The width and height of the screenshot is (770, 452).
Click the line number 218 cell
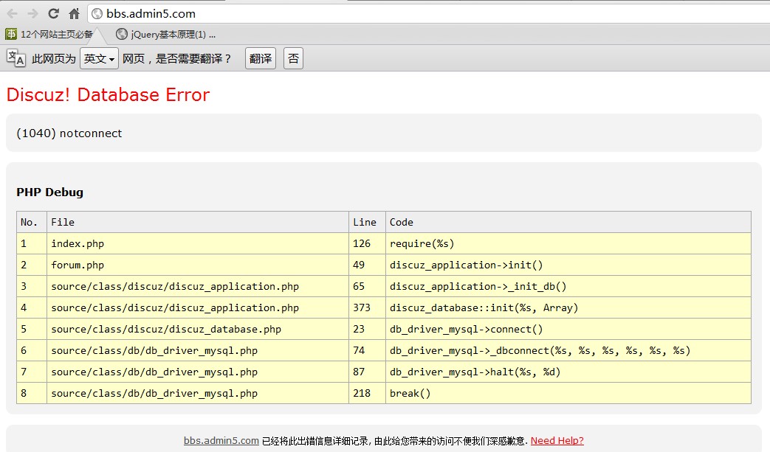pyautogui.click(x=368, y=393)
